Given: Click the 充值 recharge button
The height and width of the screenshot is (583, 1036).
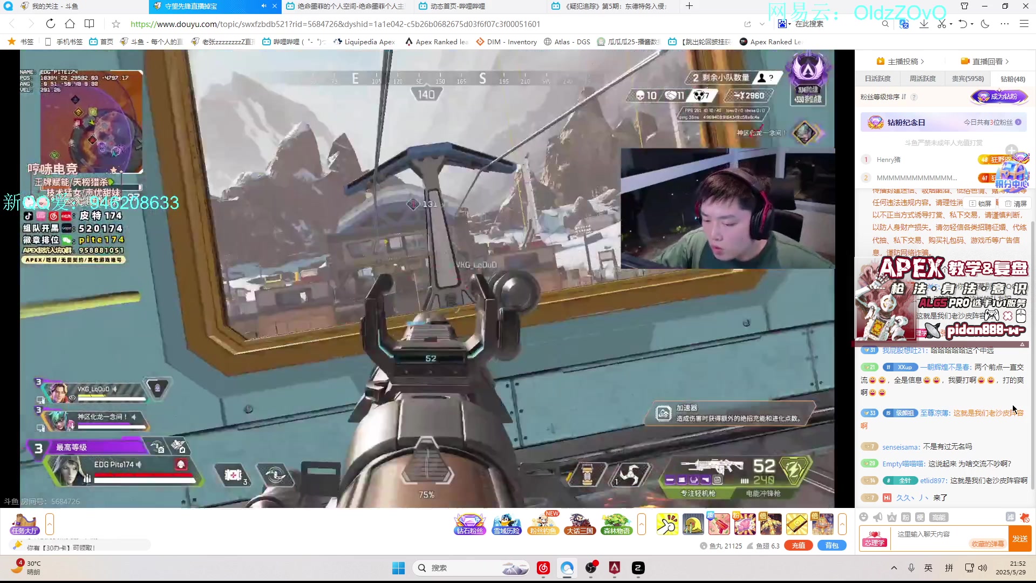Looking at the screenshot, I should (799, 546).
